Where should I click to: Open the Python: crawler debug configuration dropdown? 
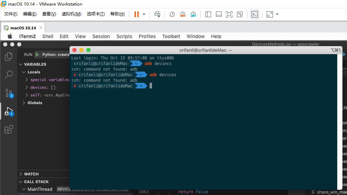[56, 55]
